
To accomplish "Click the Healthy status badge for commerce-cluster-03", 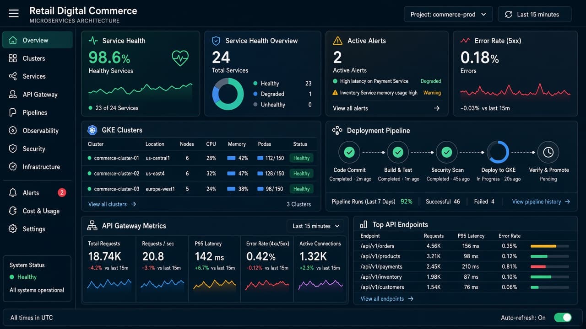I will click(301, 189).
